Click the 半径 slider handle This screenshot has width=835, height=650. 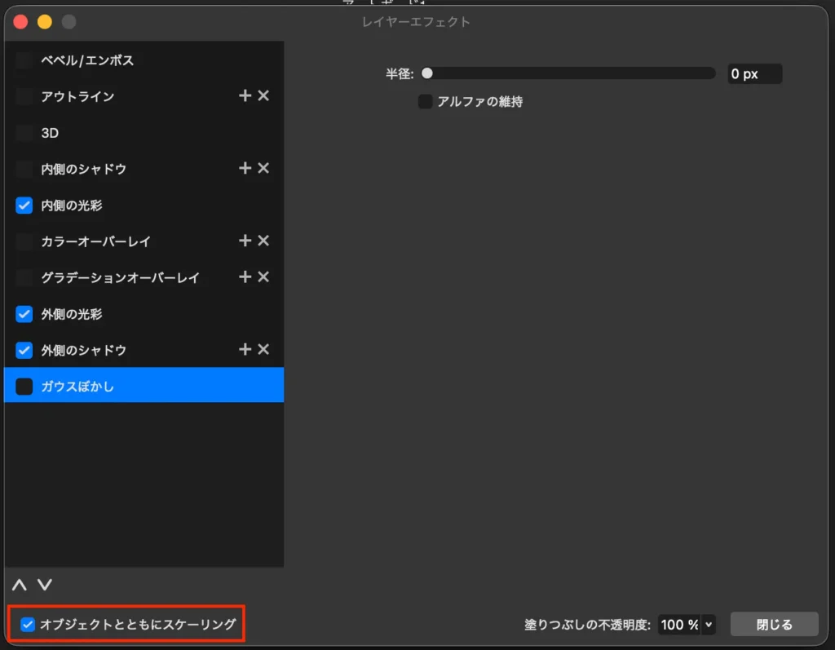(x=427, y=73)
